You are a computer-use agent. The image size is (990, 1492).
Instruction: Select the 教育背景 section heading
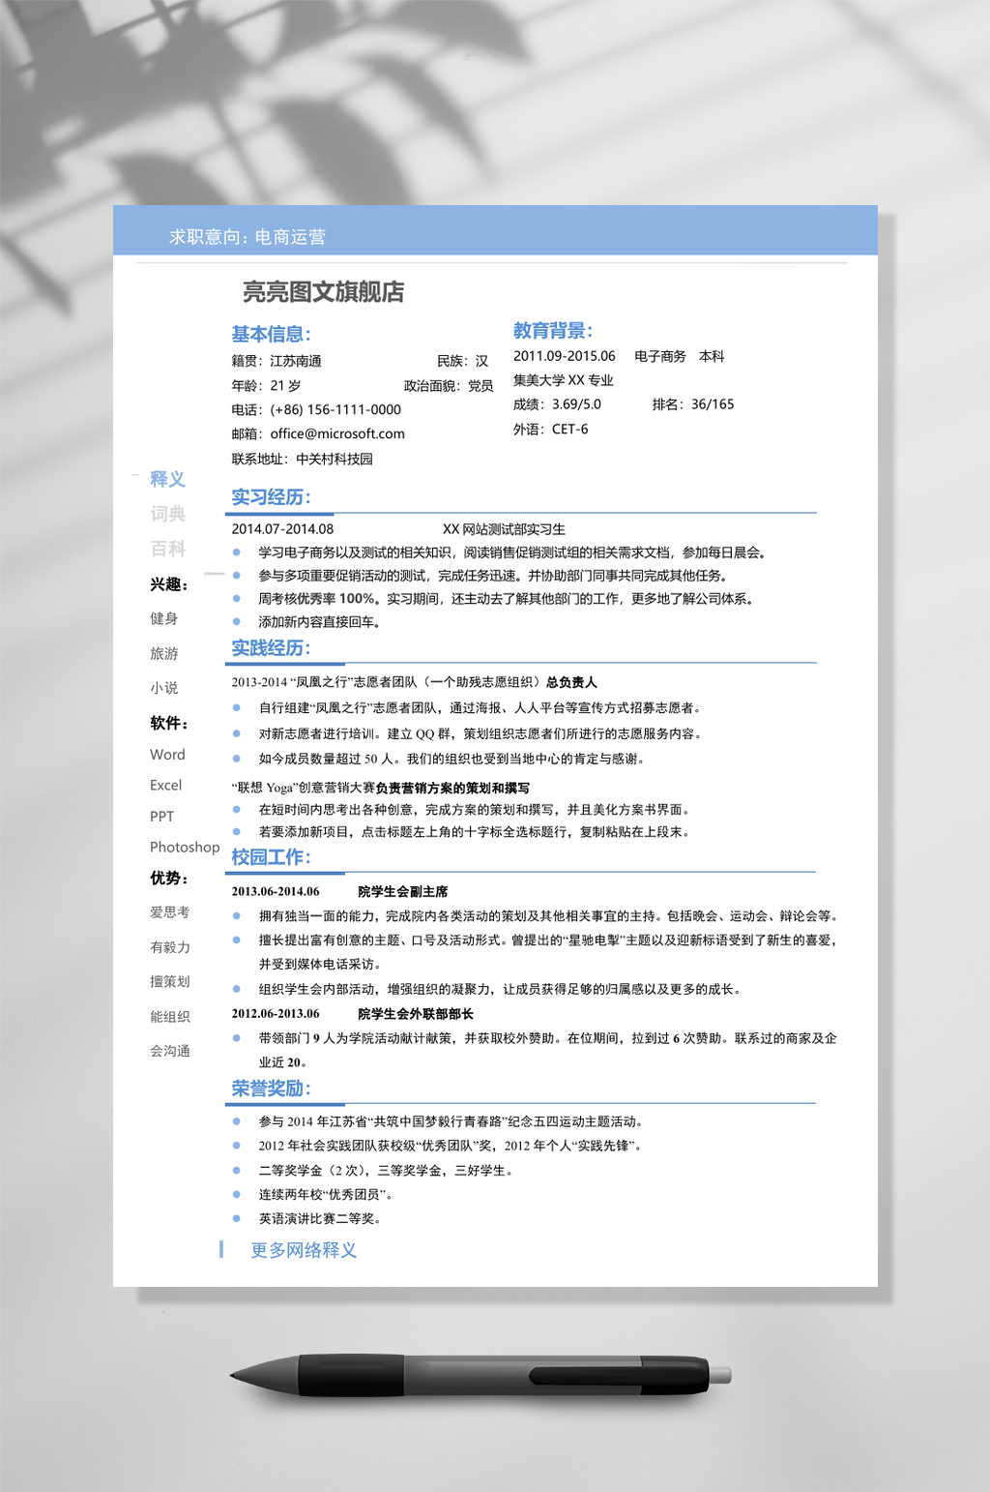click(552, 330)
